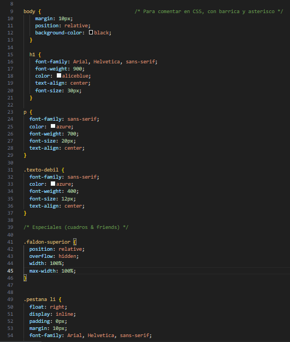290x342 pixels.
Task: Click the h1 selector text
Action: [32, 55]
